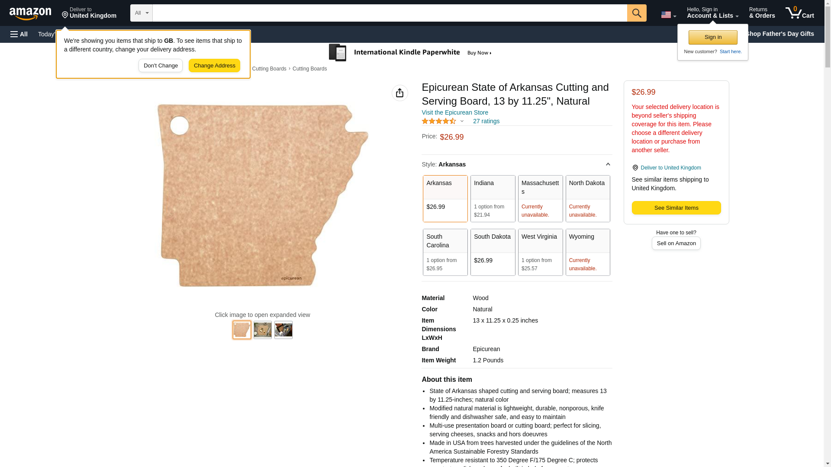The height and width of the screenshot is (467, 831).
Task: Collapse the Style Arkansas chevron
Action: coord(608,164)
